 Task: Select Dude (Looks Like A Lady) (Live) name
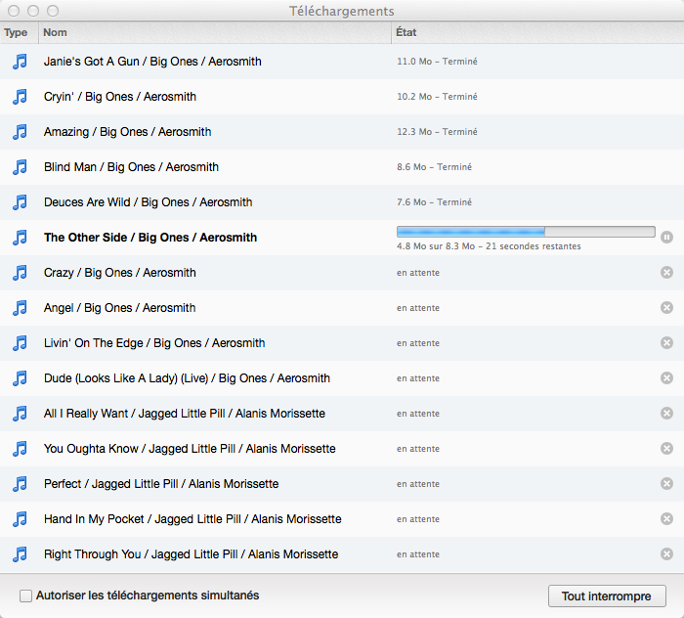pyautogui.click(x=188, y=378)
